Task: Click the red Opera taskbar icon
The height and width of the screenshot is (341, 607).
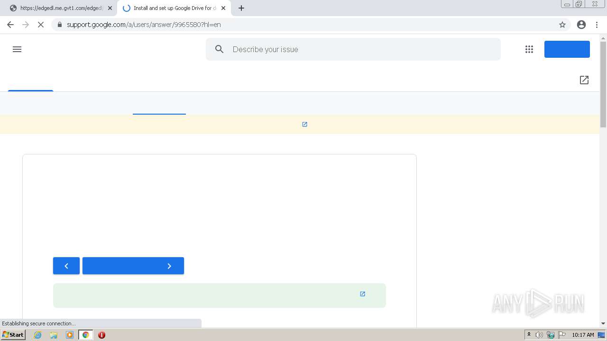Action: coord(101,335)
